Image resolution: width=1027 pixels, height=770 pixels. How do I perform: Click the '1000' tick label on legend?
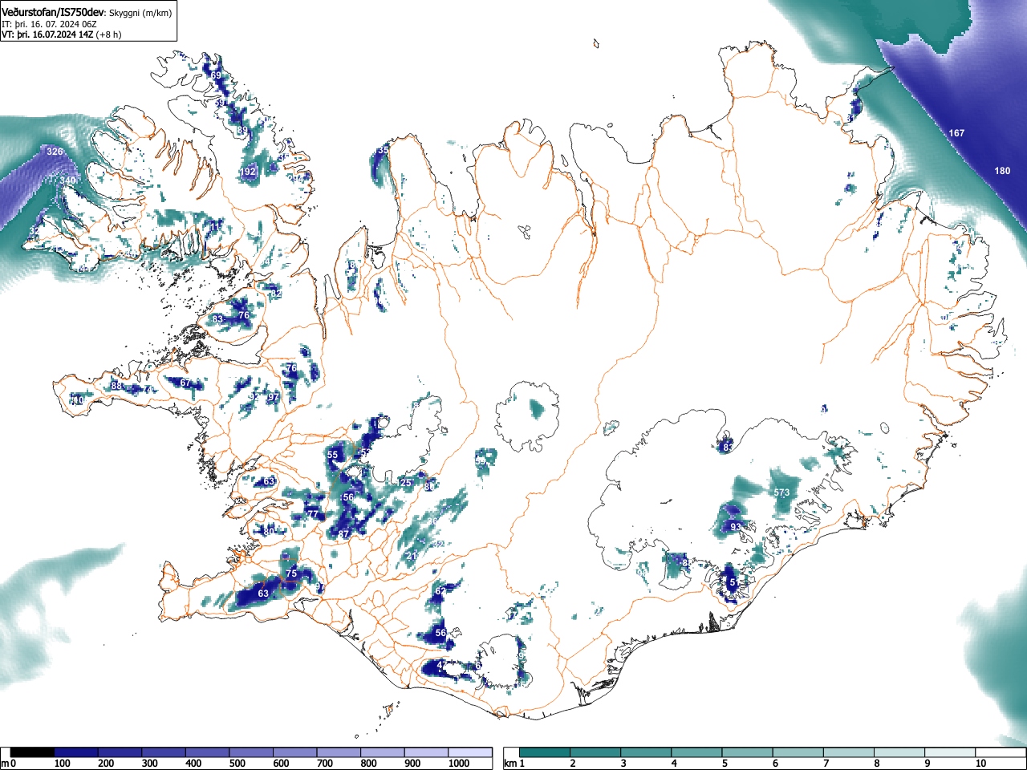point(459,764)
